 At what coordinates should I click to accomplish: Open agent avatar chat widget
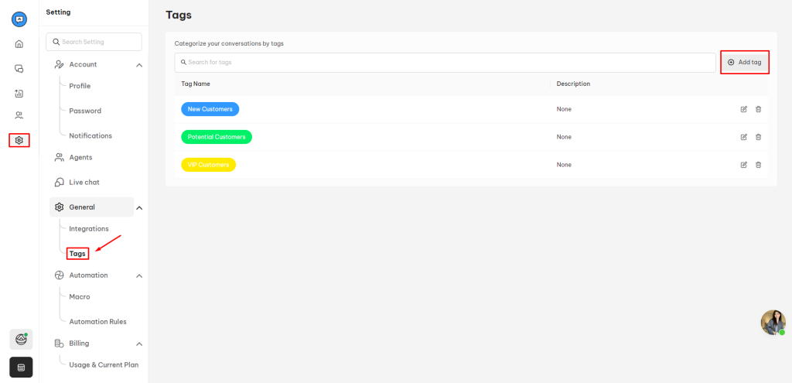[x=773, y=323]
